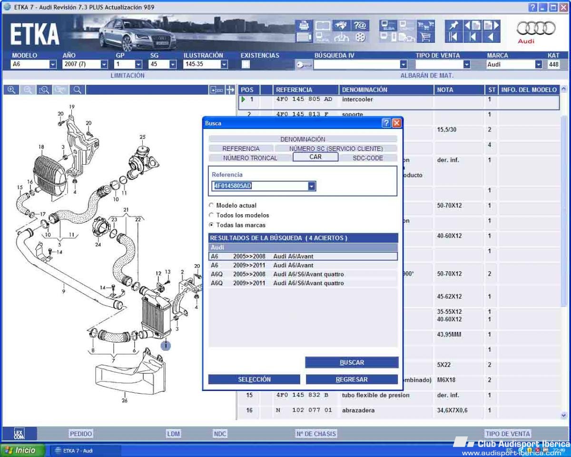The height and width of the screenshot is (457, 571).
Task: Open the Windows Inicio start button
Action: tap(22, 450)
